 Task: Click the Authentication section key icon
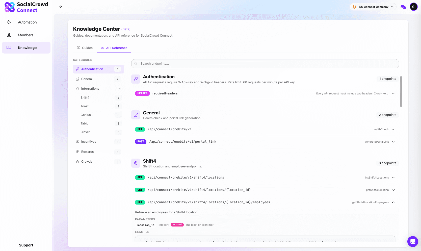point(136,79)
